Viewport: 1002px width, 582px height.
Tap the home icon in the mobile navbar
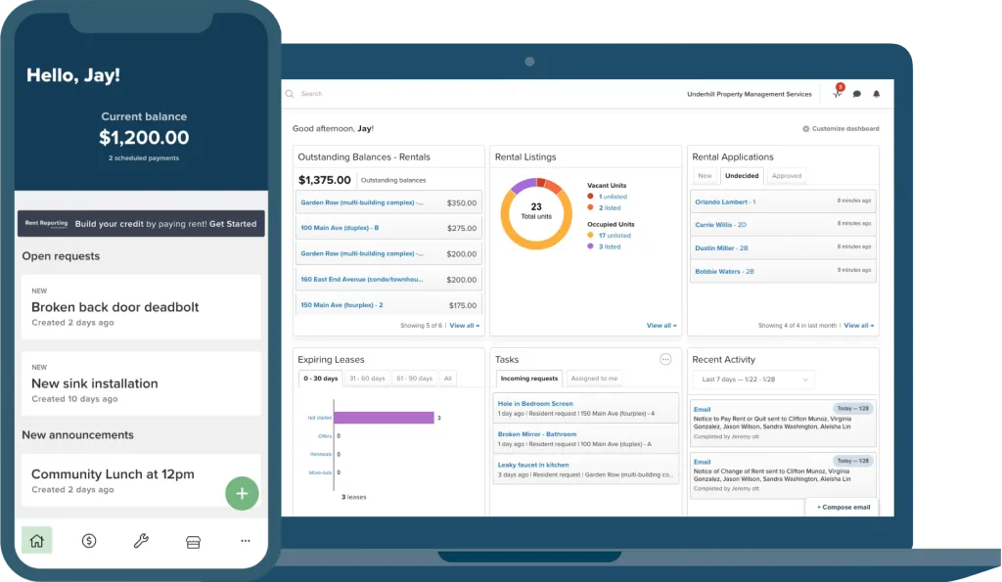tap(36, 540)
